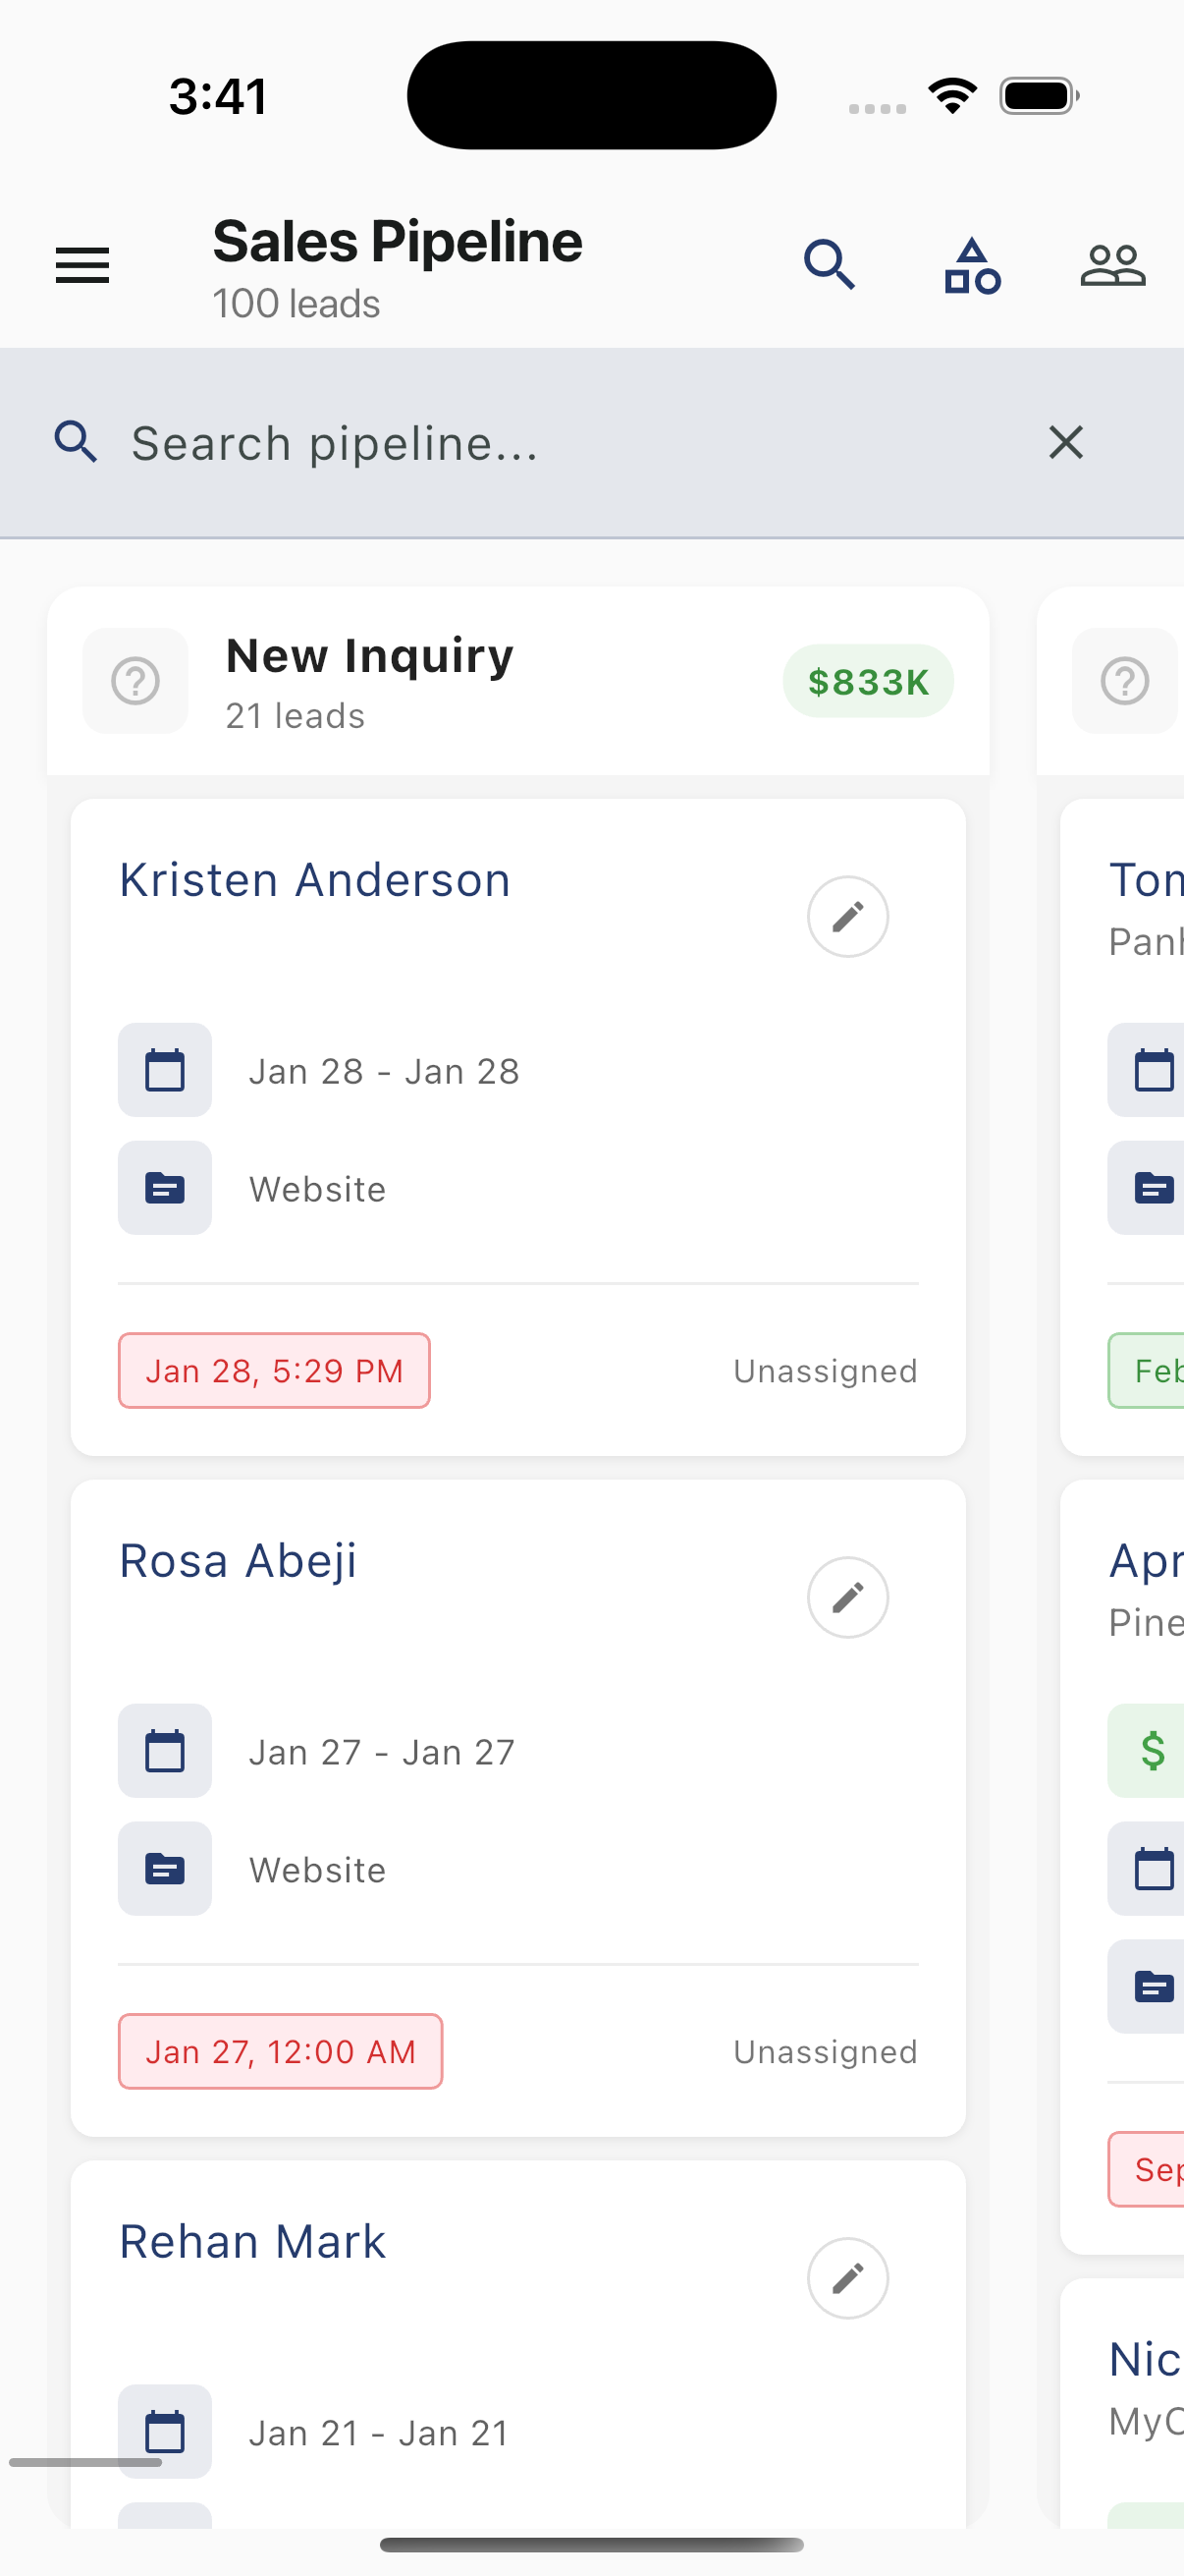This screenshot has width=1184, height=2576.
Task: Select the Jan 28, 5:29 PM due tag
Action: click(x=274, y=1371)
